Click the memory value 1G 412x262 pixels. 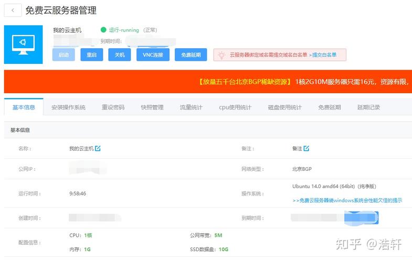(87, 249)
